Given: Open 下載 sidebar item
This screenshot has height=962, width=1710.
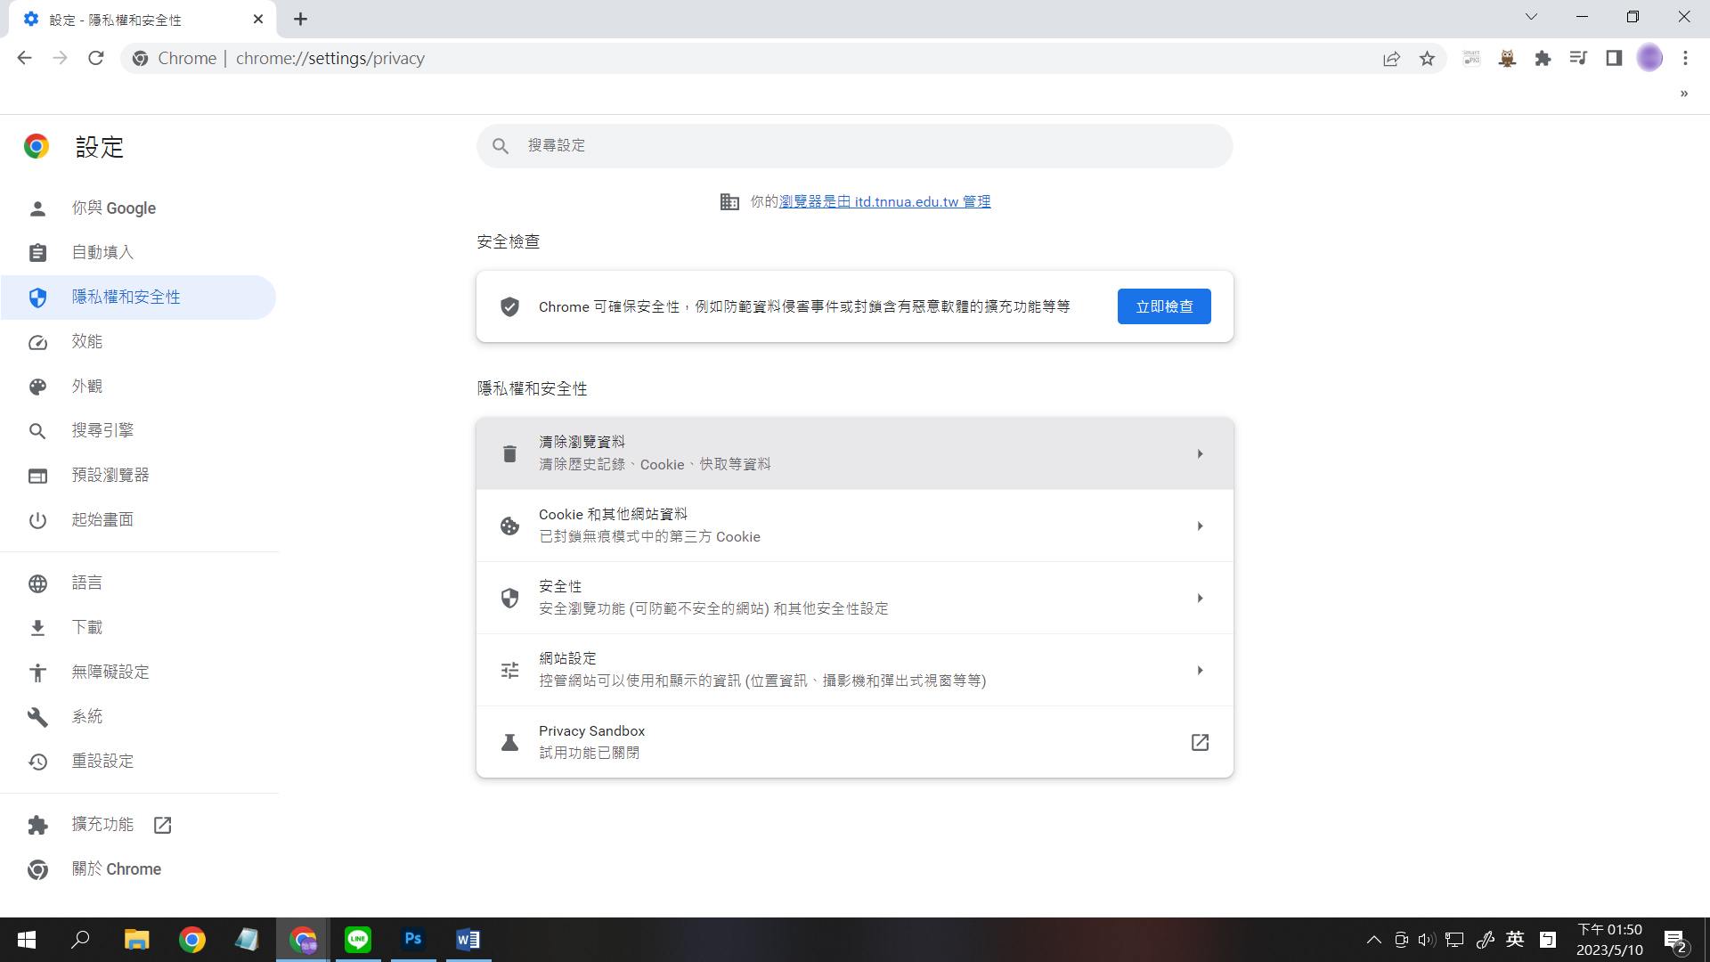Looking at the screenshot, I should pyautogui.click(x=139, y=628).
